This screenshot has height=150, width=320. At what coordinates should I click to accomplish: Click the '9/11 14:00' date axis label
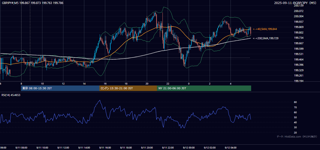coord(84,148)
